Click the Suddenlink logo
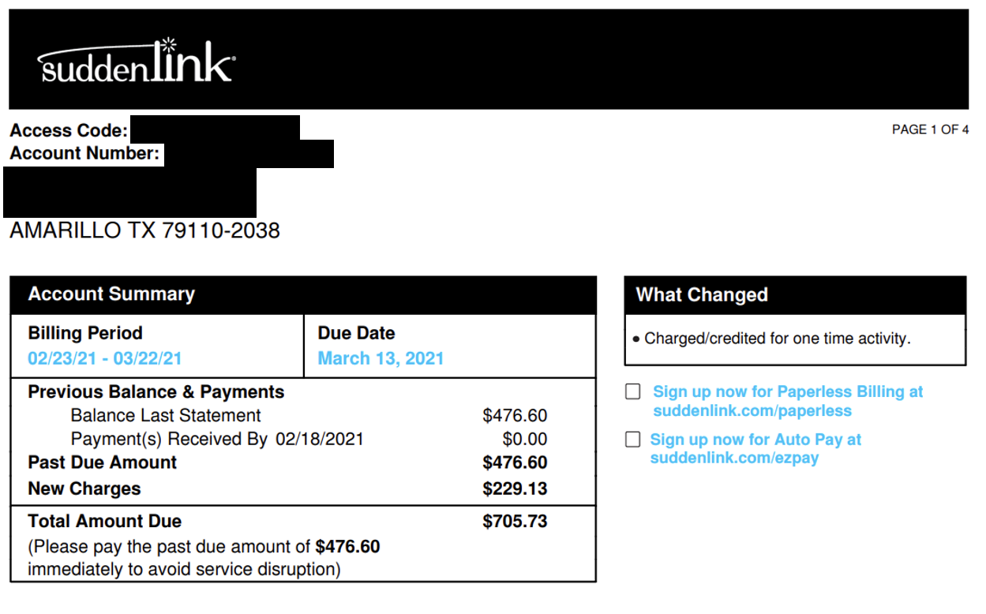The image size is (986, 614). [x=137, y=60]
